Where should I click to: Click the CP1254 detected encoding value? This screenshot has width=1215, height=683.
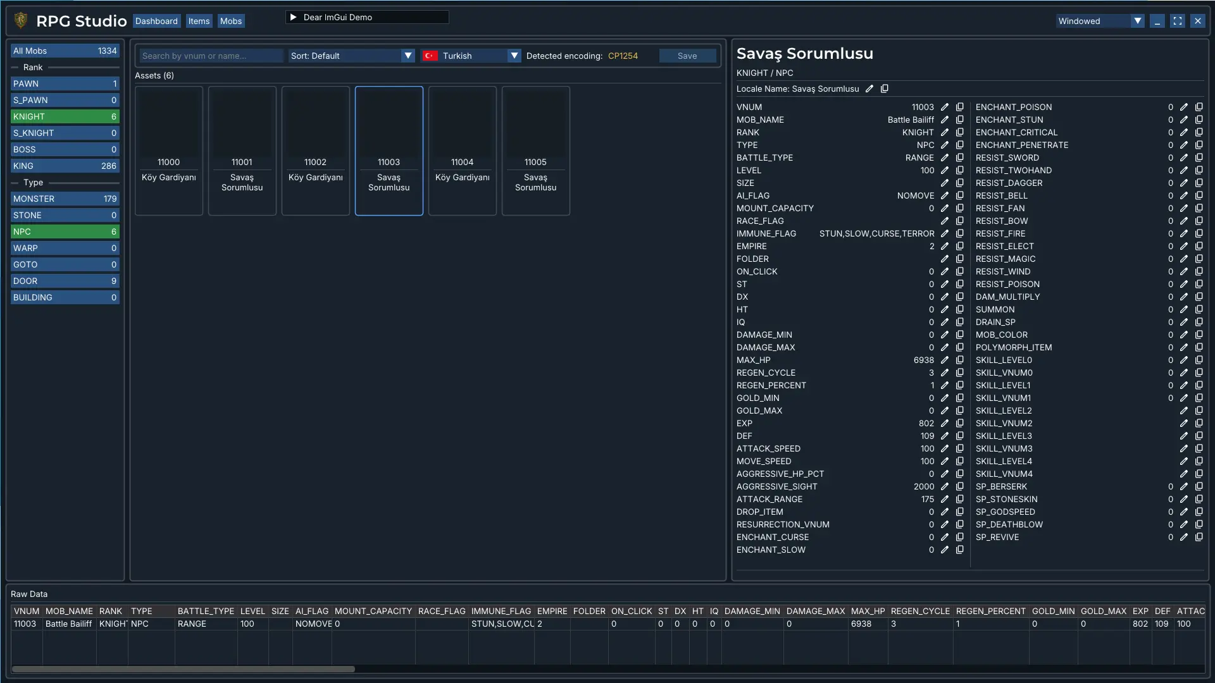pos(623,56)
